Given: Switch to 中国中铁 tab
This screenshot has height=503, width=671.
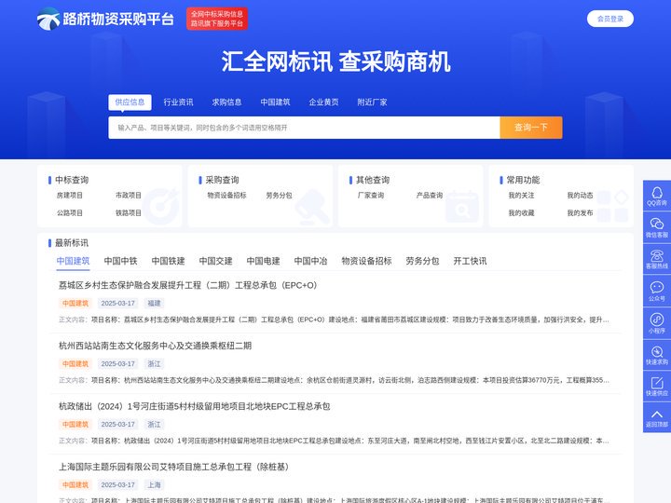Looking at the screenshot, I should (120, 261).
